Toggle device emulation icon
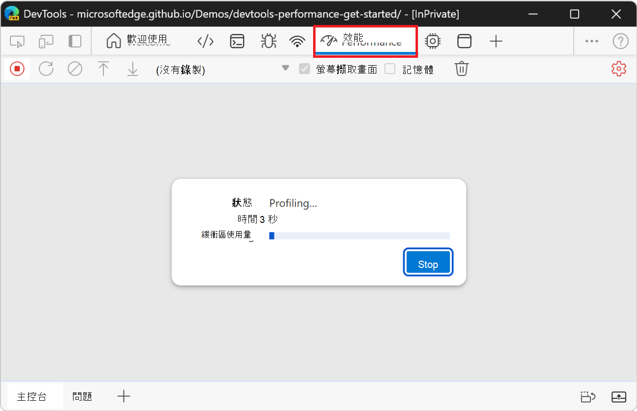637x411 pixels. (x=46, y=42)
